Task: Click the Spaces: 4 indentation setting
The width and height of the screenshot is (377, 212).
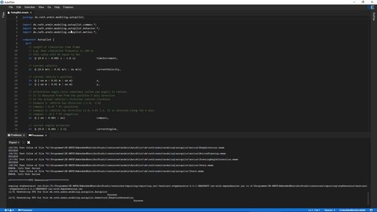Action: 330,210
